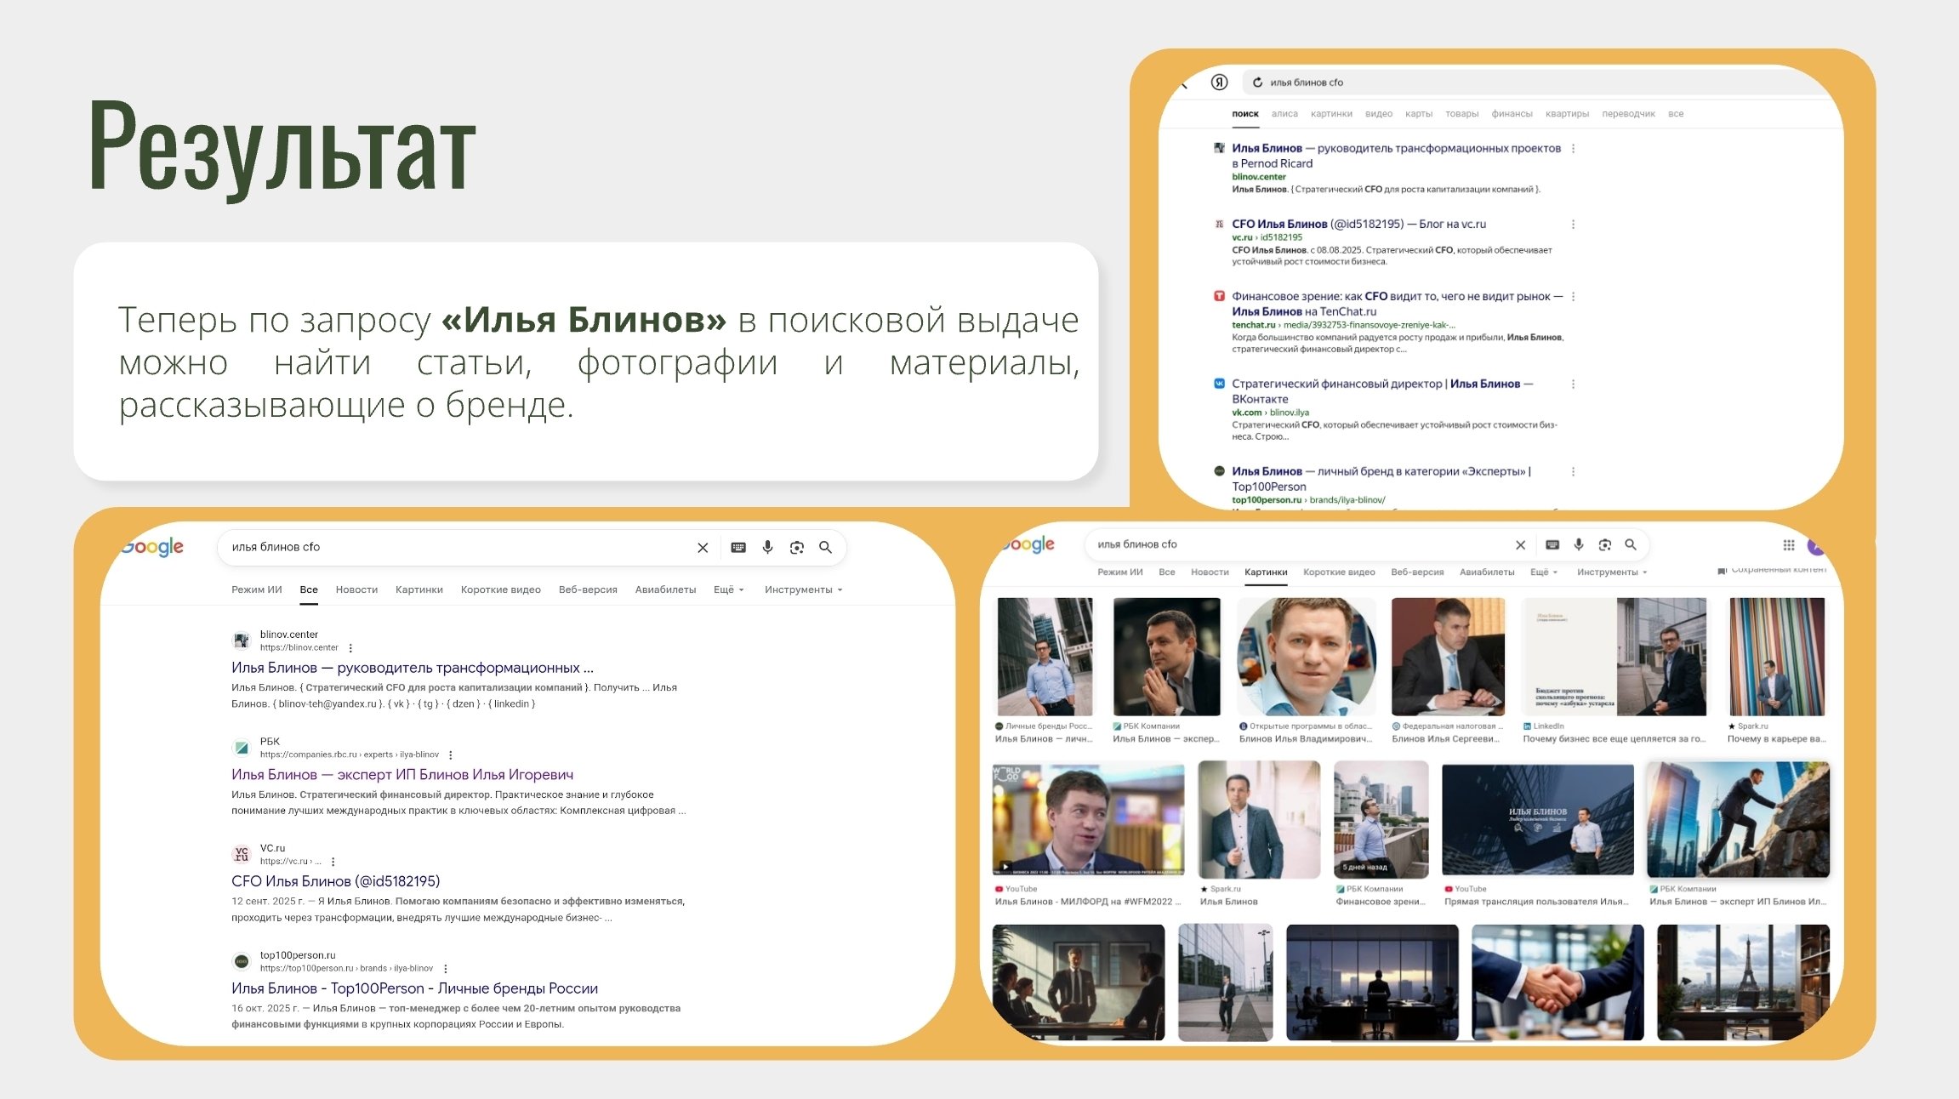Click the camera lens search icon in left Google

click(796, 547)
